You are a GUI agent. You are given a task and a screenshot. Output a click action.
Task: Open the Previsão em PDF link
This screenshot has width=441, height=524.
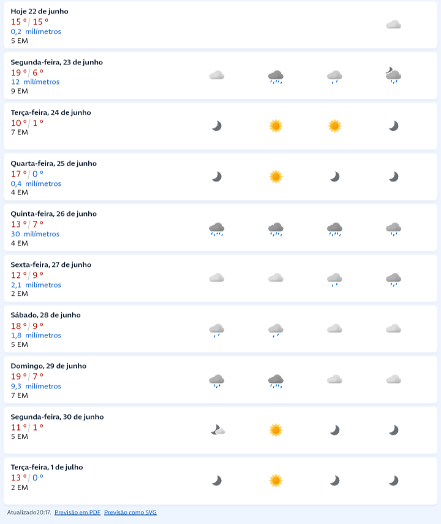coord(77,512)
